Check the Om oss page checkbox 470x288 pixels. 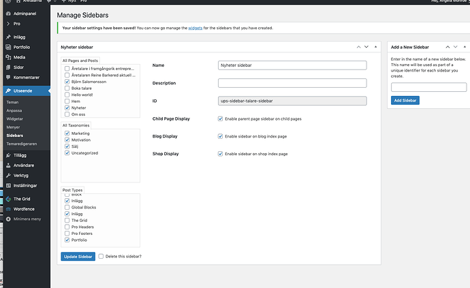click(67, 114)
